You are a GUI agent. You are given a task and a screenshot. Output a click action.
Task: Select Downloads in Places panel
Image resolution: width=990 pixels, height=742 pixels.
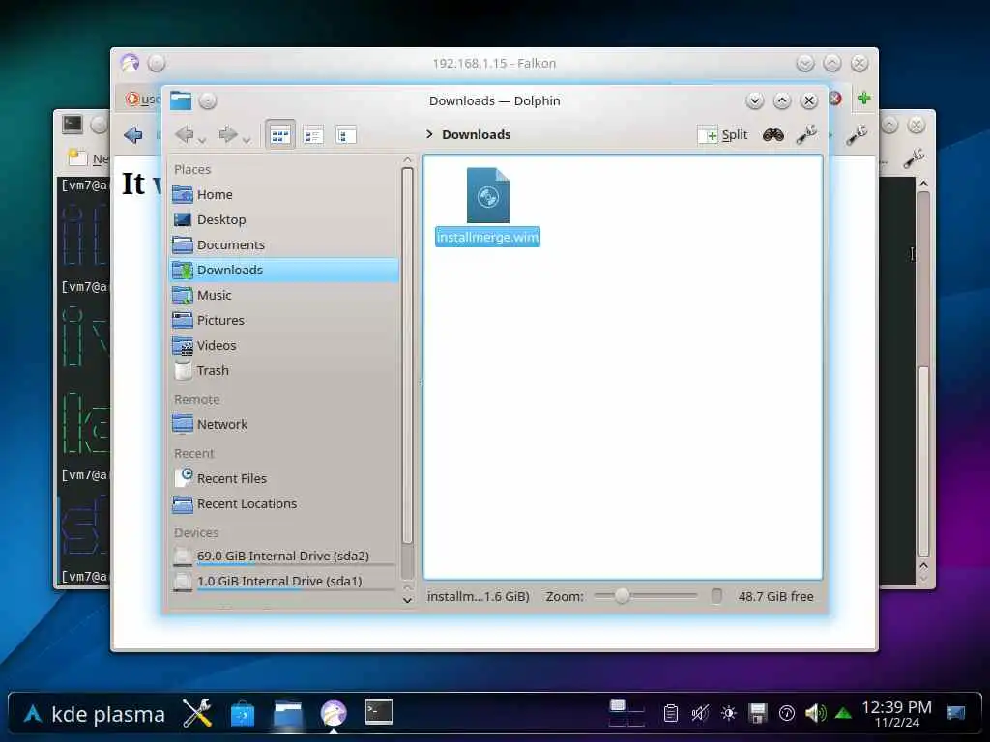(284, 271)
